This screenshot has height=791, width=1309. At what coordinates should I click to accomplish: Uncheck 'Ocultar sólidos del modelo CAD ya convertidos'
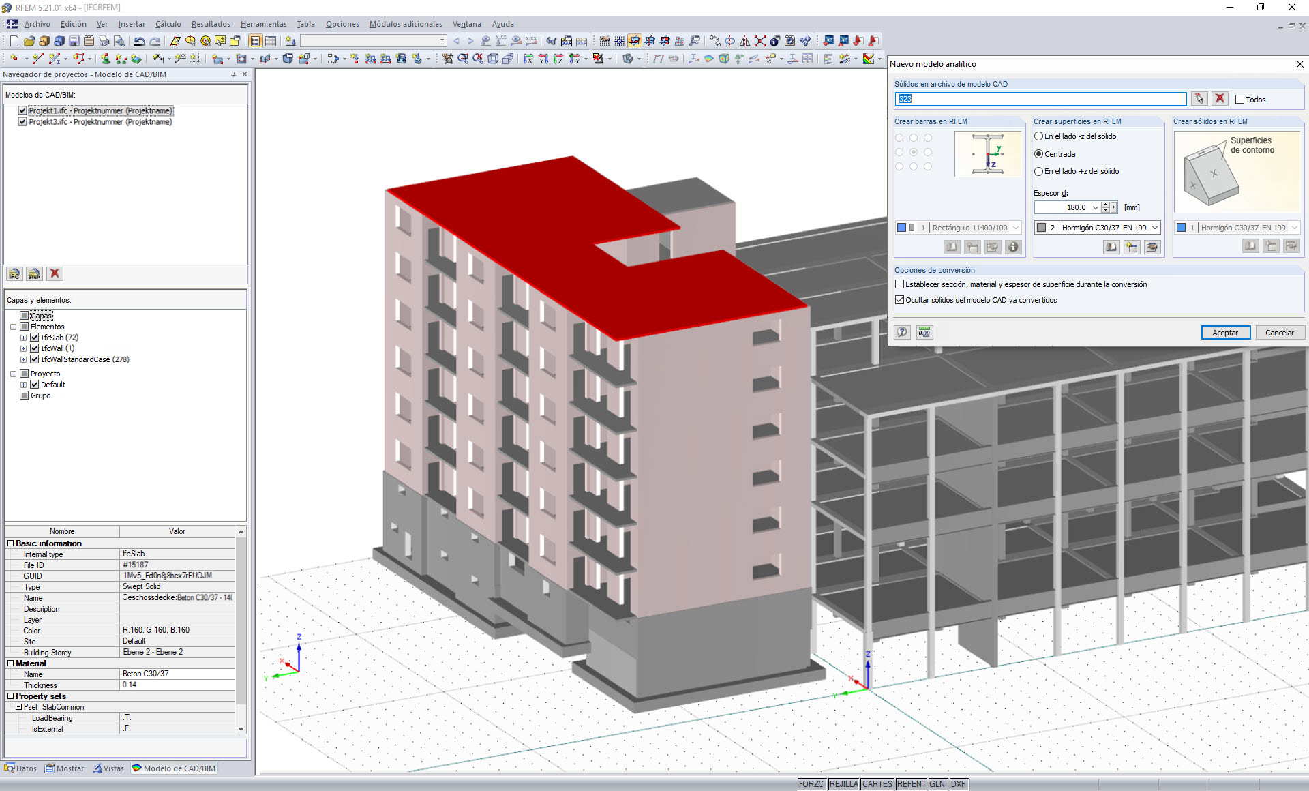point(899,299)
